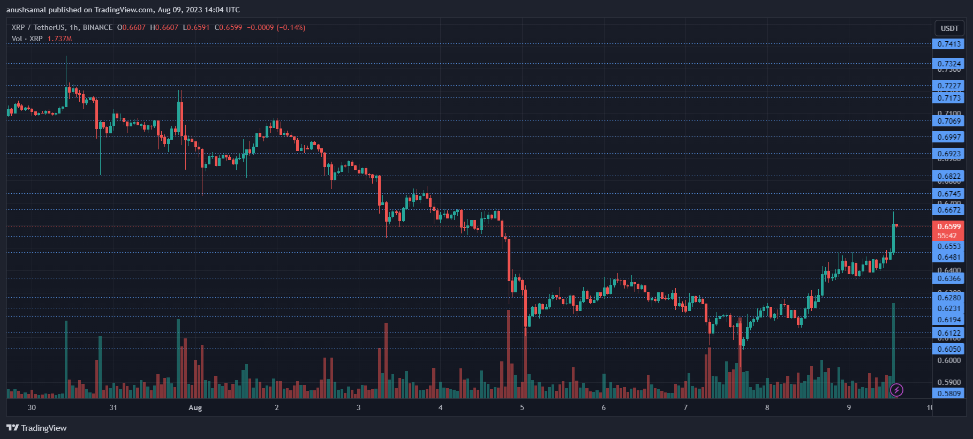
Task: Select the 0.6366 price level label
Action: (948, 278)
